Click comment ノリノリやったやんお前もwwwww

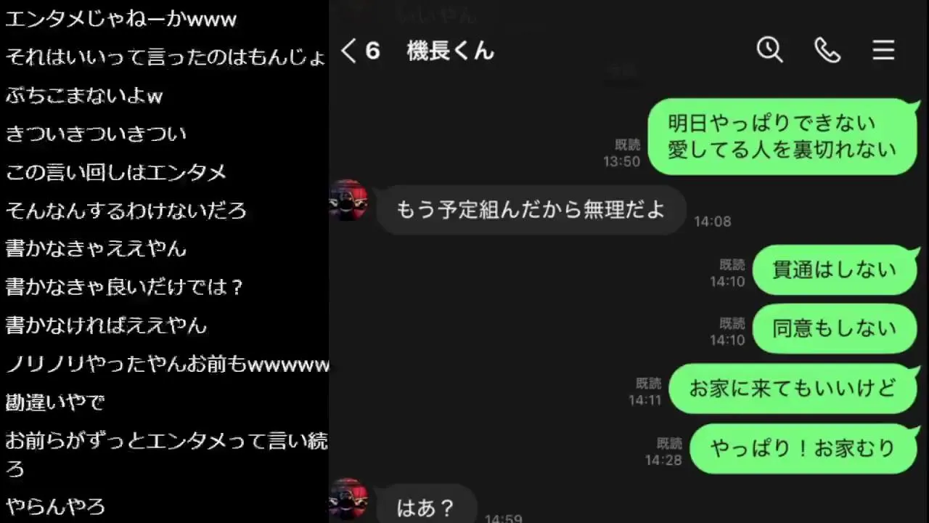point(167,364)
